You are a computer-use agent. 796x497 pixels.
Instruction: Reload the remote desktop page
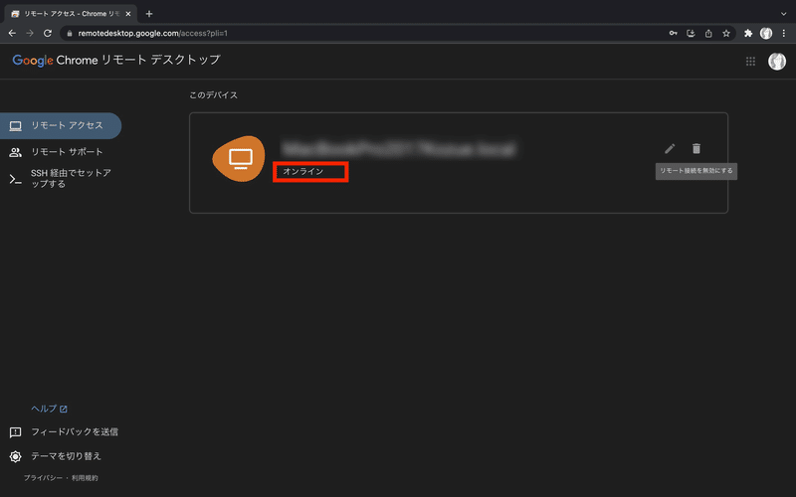pyautogui.click(x=47, y=33)
